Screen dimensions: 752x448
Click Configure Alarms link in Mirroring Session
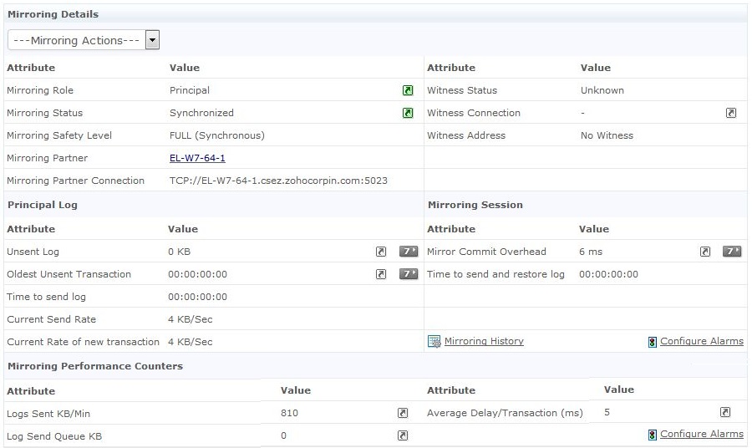[x=701, y=341]
